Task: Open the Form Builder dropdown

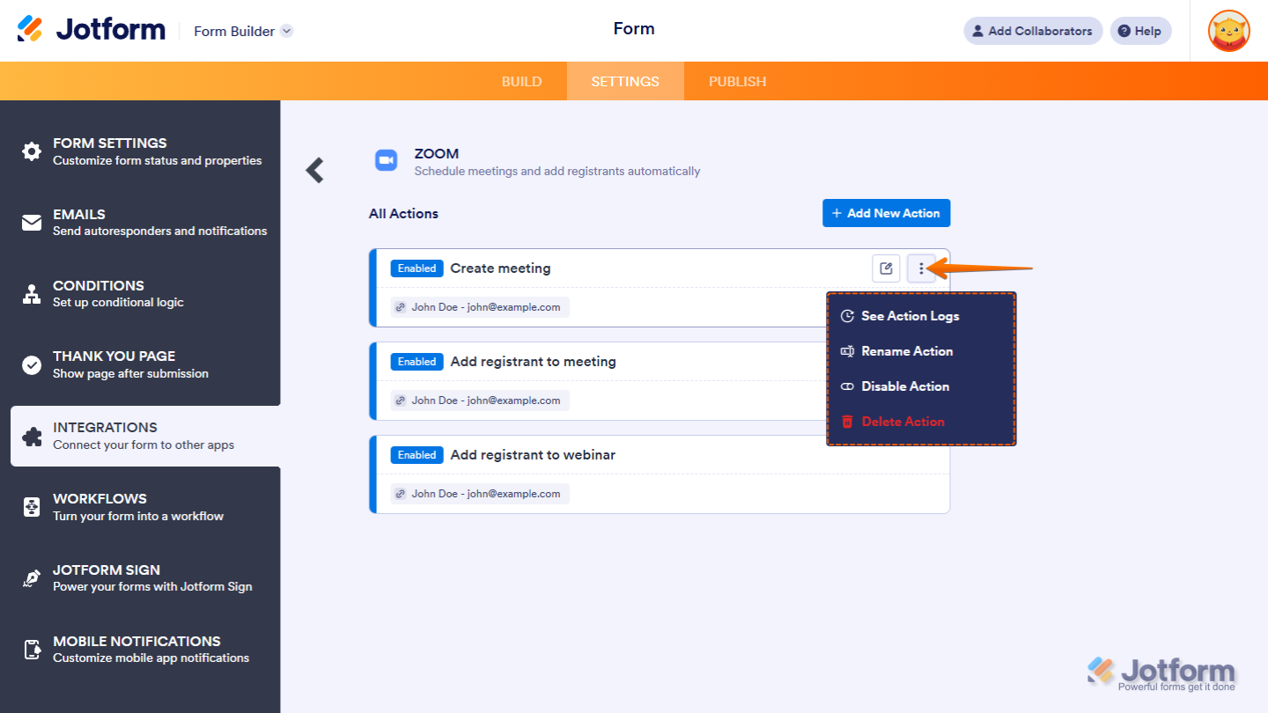Action: (x=243, y=31)
